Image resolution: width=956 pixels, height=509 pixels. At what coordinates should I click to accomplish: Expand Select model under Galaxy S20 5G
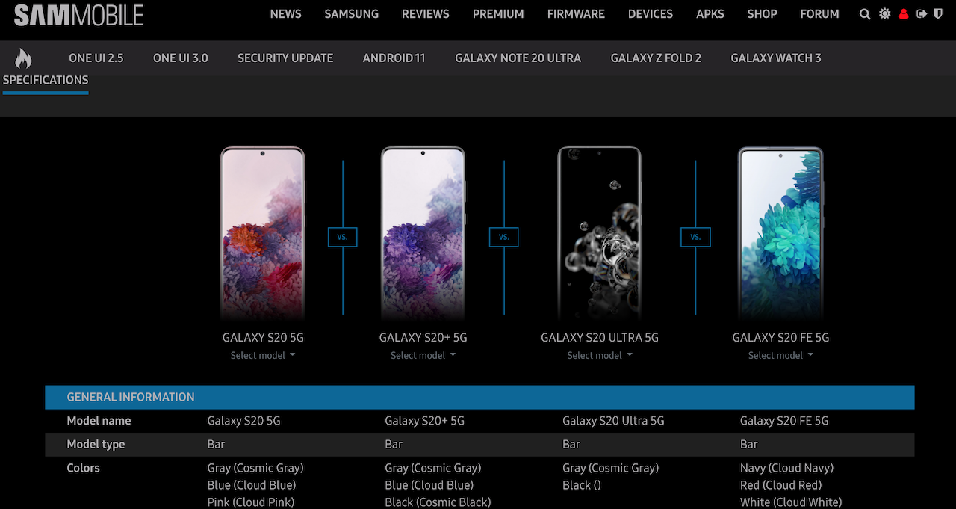(x=262, y=356)
